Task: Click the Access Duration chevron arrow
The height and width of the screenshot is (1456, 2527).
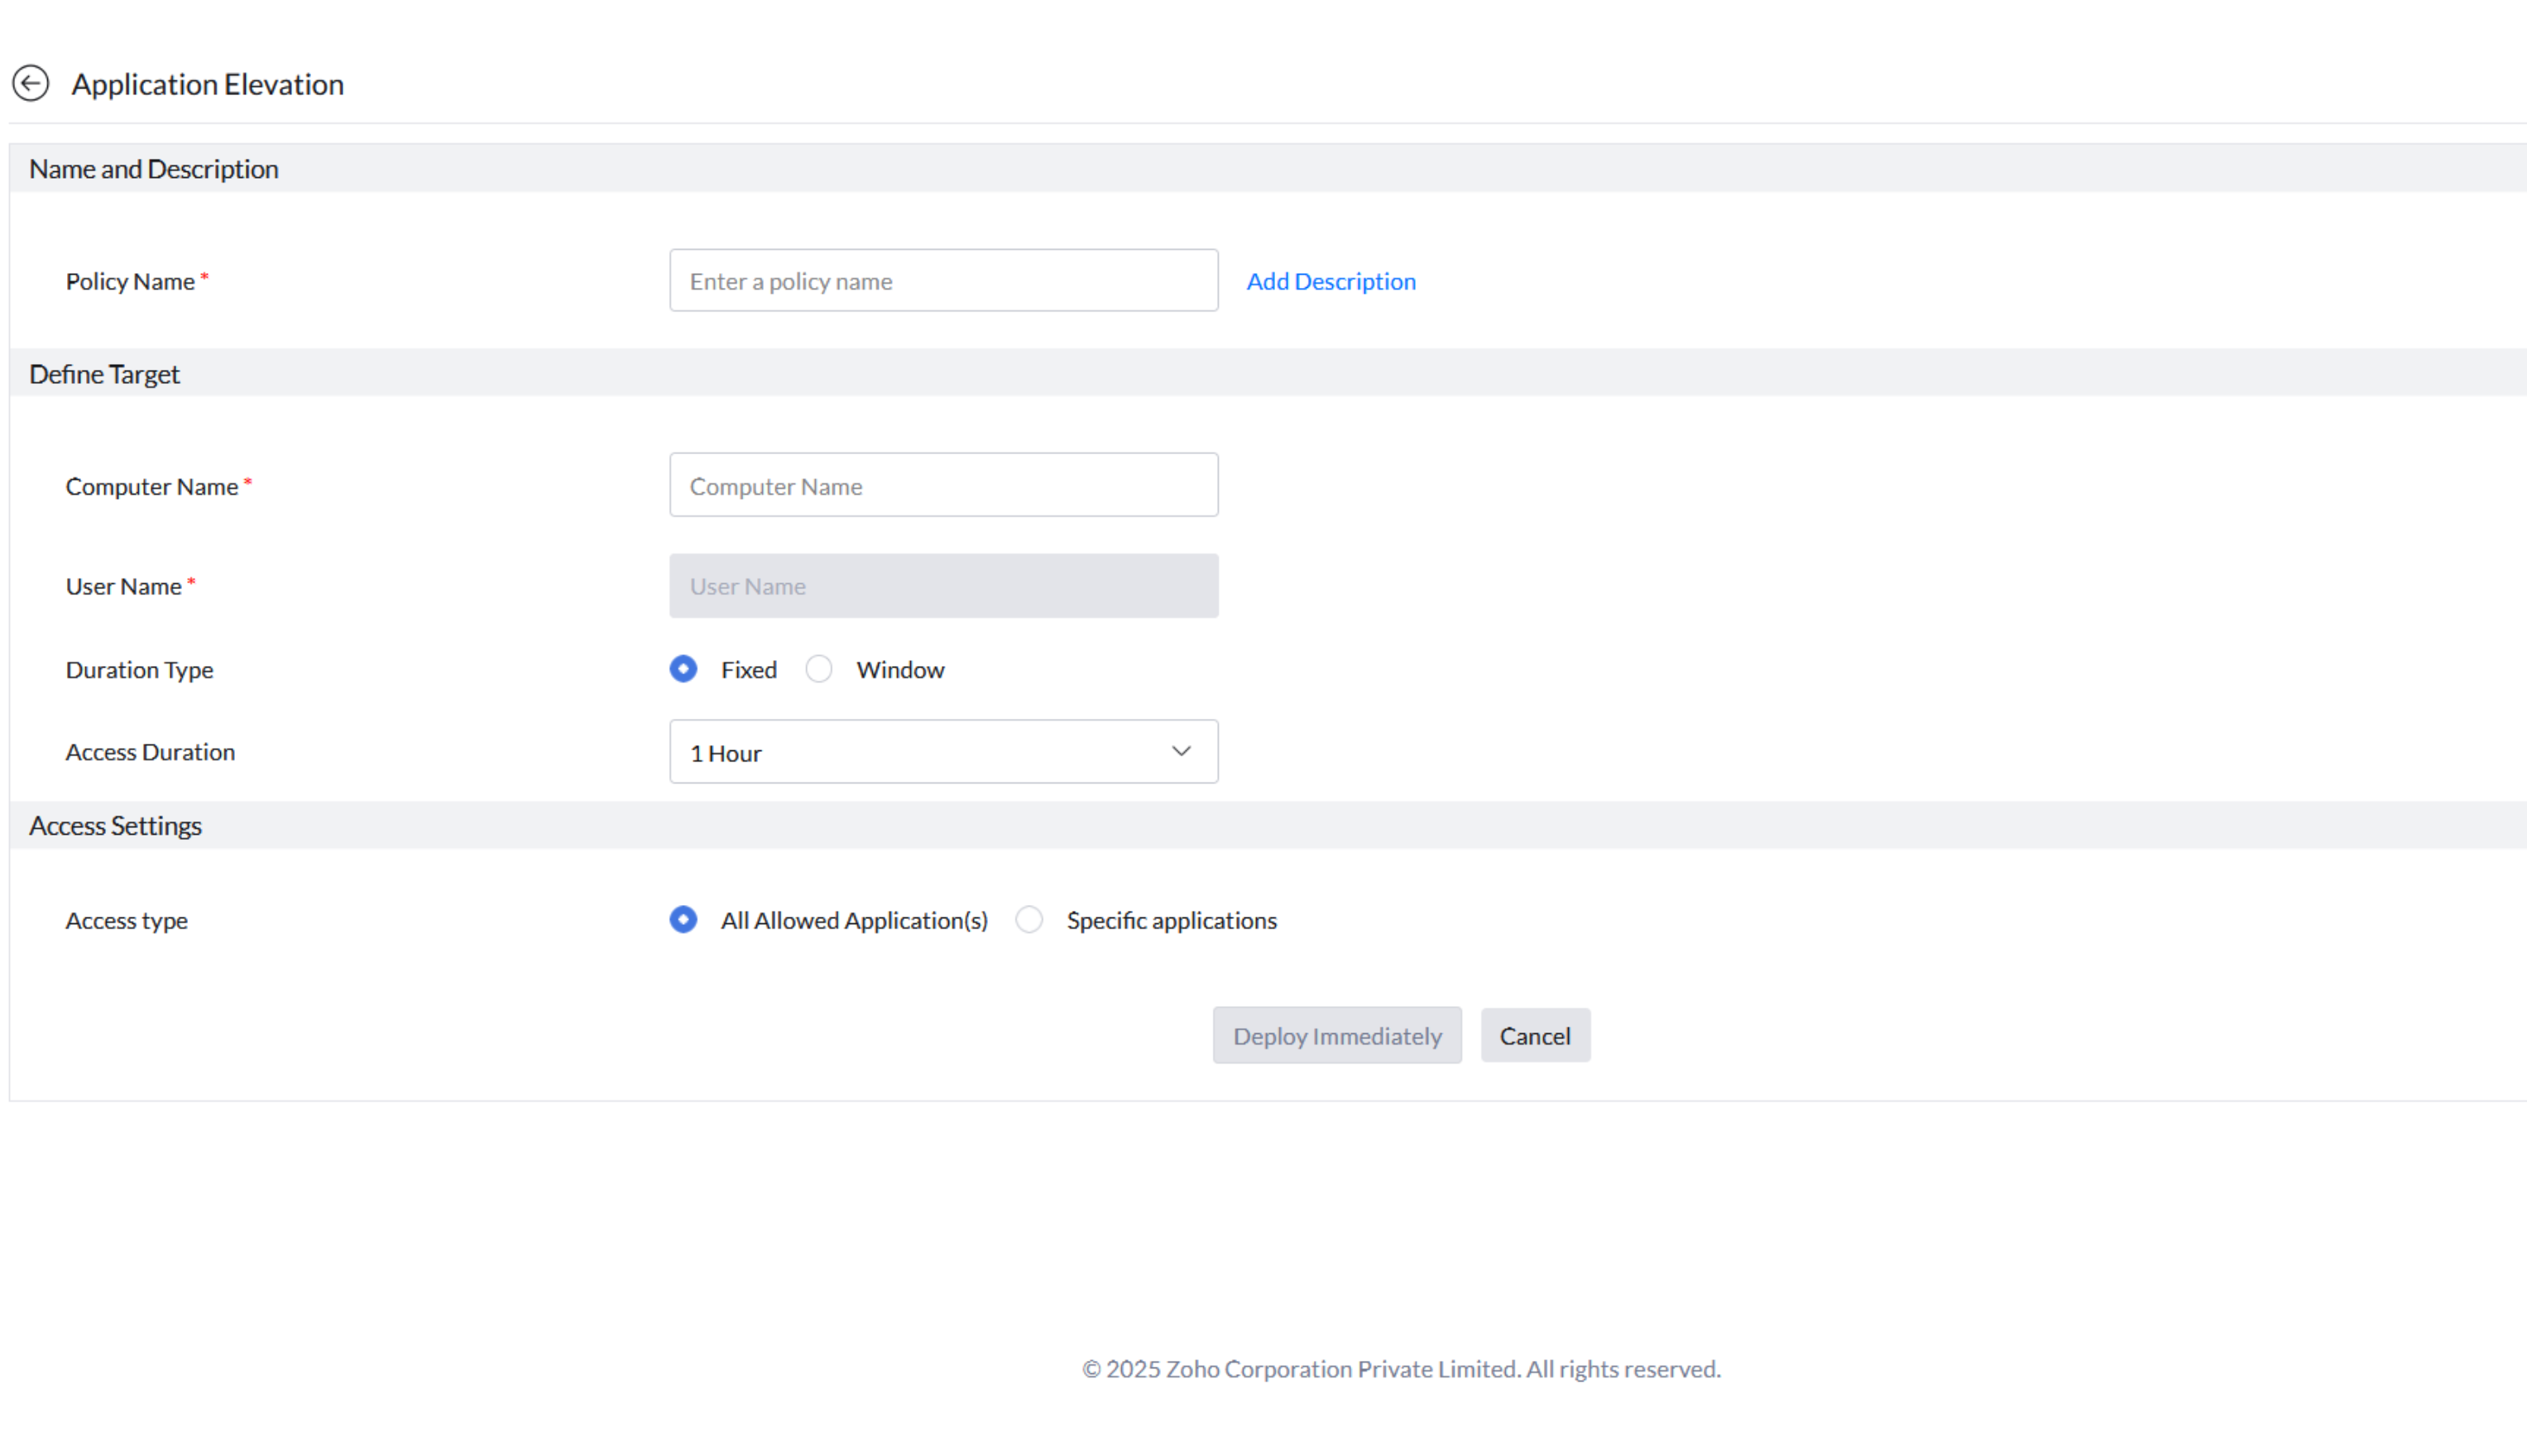Action: pos(1181,752)
